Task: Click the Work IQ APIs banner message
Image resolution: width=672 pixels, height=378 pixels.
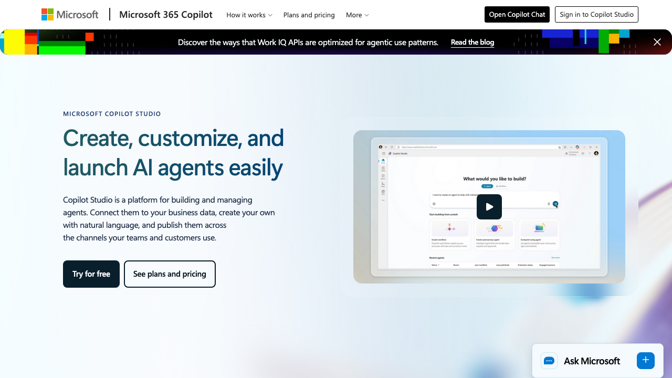Action: click(x=308, y=42)
